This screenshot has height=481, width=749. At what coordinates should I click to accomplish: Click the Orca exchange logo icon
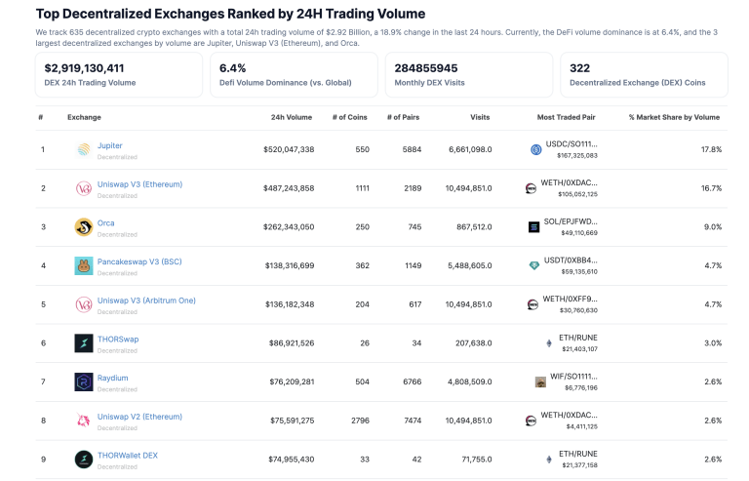tap(83, 227)
